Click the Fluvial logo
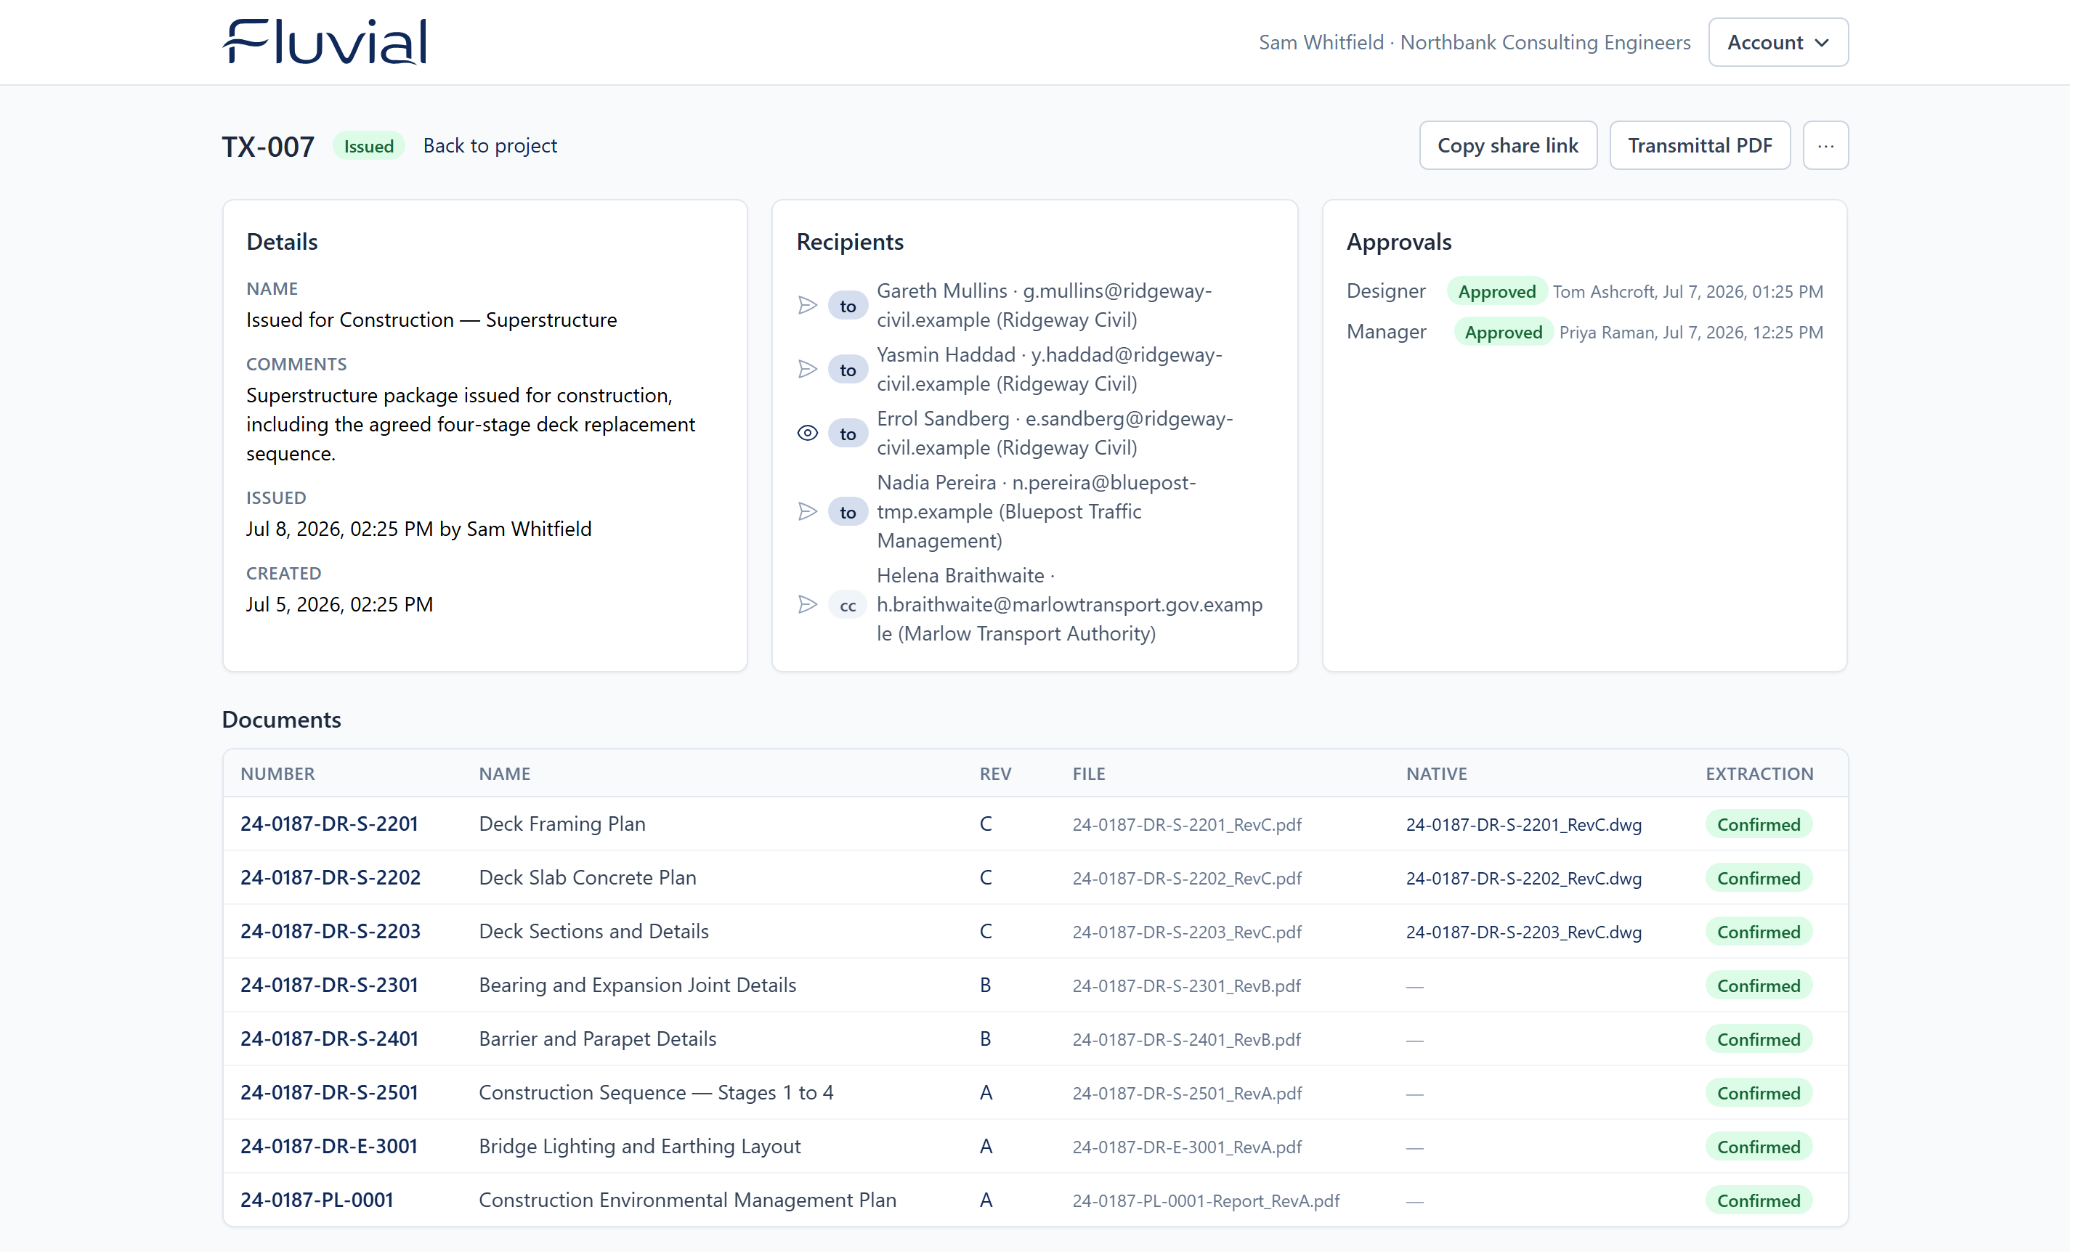This screenshot has height=1252, width=2092. tap(325, 42)
